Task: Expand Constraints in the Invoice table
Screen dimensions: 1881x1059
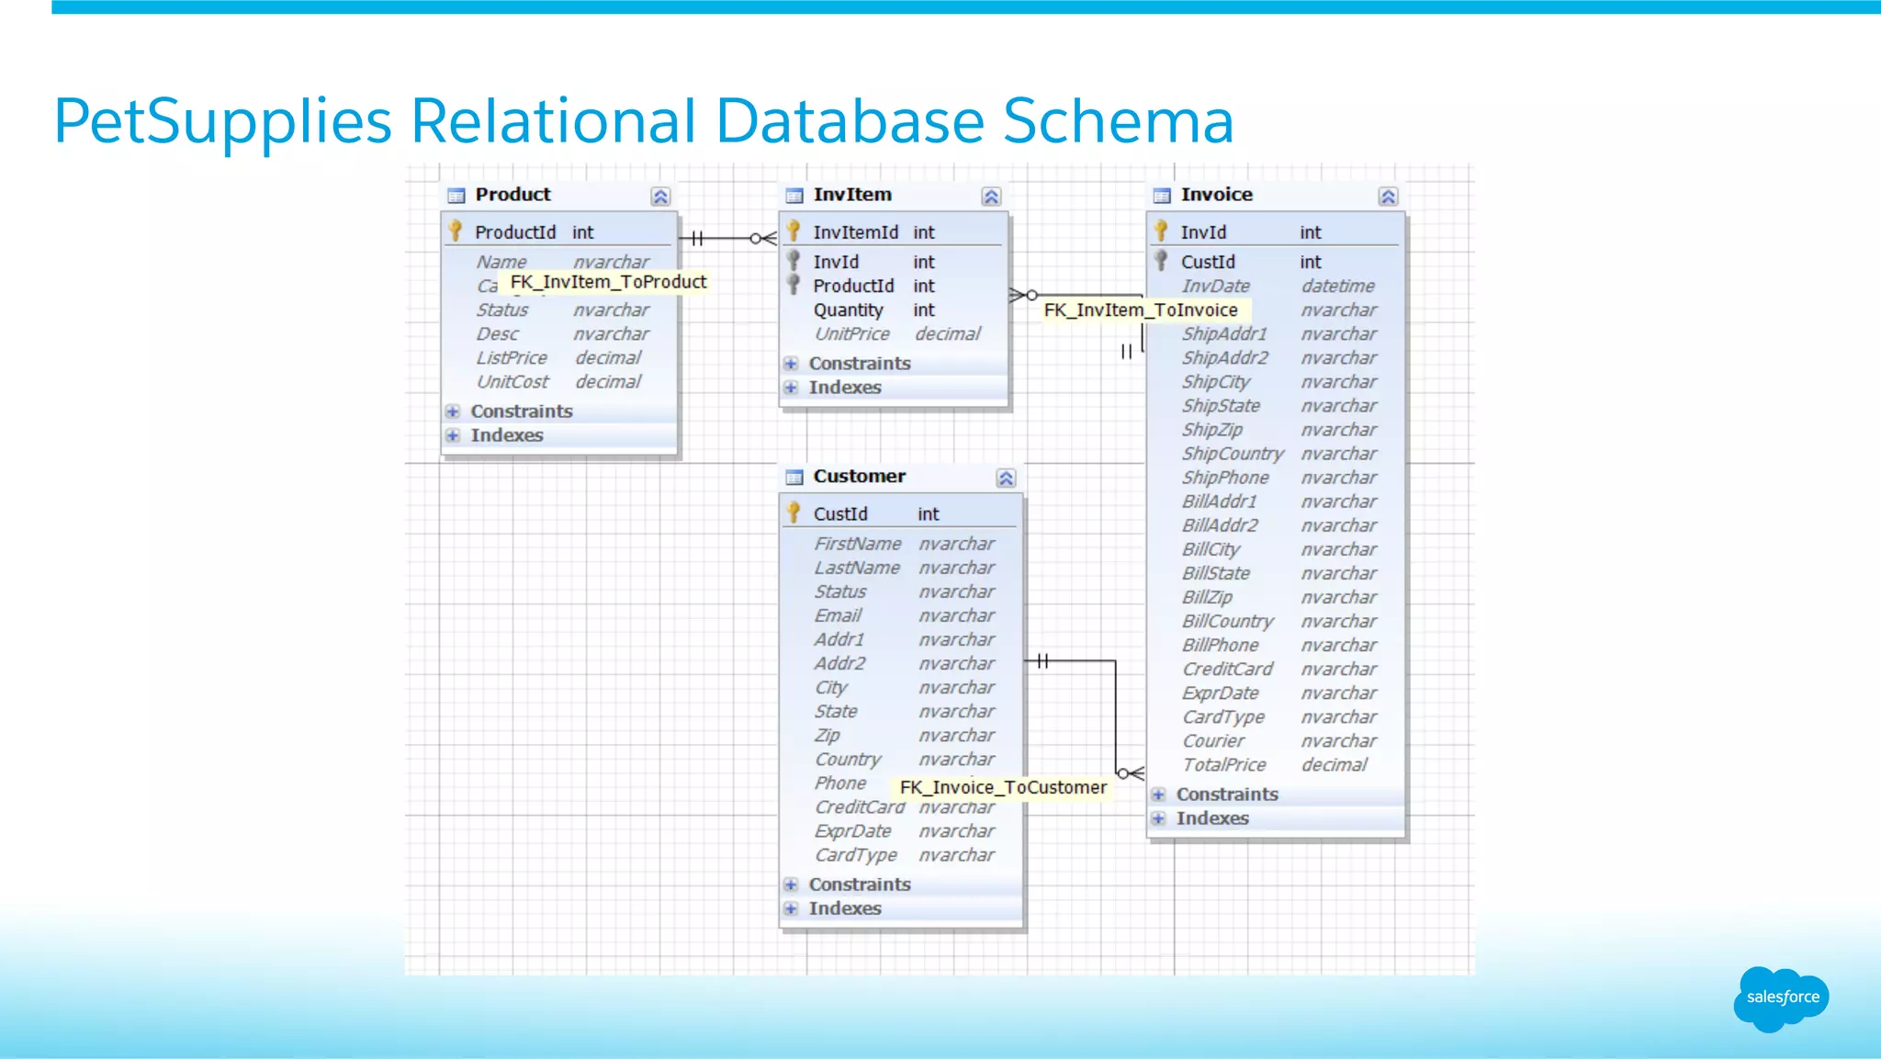Action: [x=1158, y=794]
